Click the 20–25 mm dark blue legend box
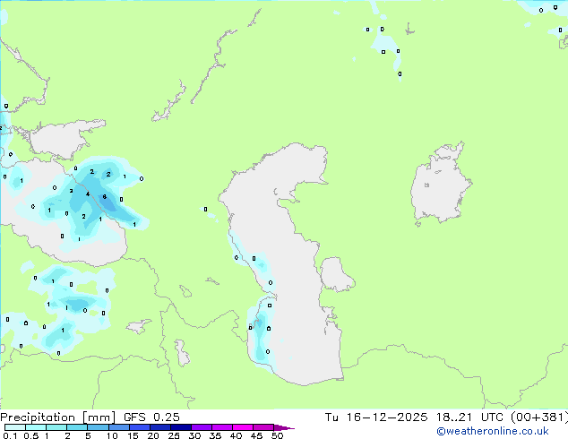 [x=160, y=427]
